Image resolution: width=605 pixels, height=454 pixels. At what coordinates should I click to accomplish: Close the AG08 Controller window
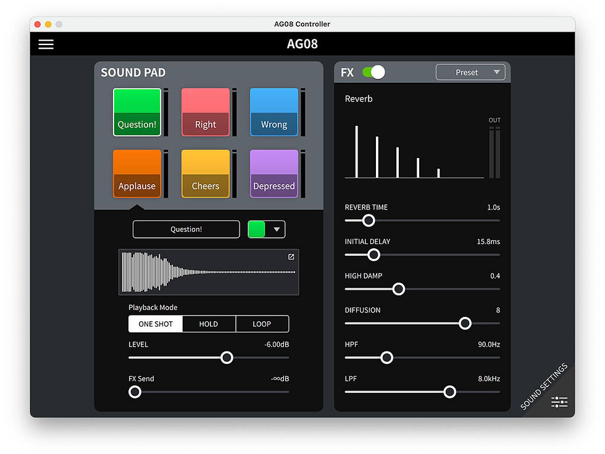click(38, 24)
